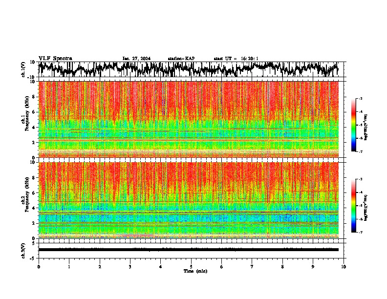This screenshot has height=299, width=387.
Task: Click the ch.2 color bar log(PSD) unit label
Action: [x=366, y=208]
